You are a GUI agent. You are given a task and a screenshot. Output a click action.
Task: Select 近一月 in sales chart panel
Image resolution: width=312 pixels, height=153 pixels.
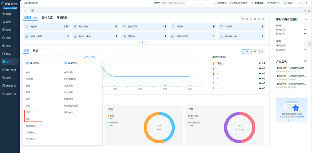(253, 51)
